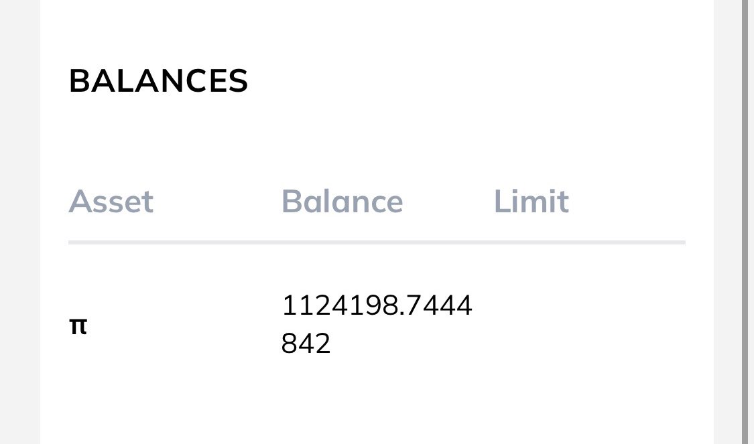Click the trailing 842 balance digits

coord(306,344)
